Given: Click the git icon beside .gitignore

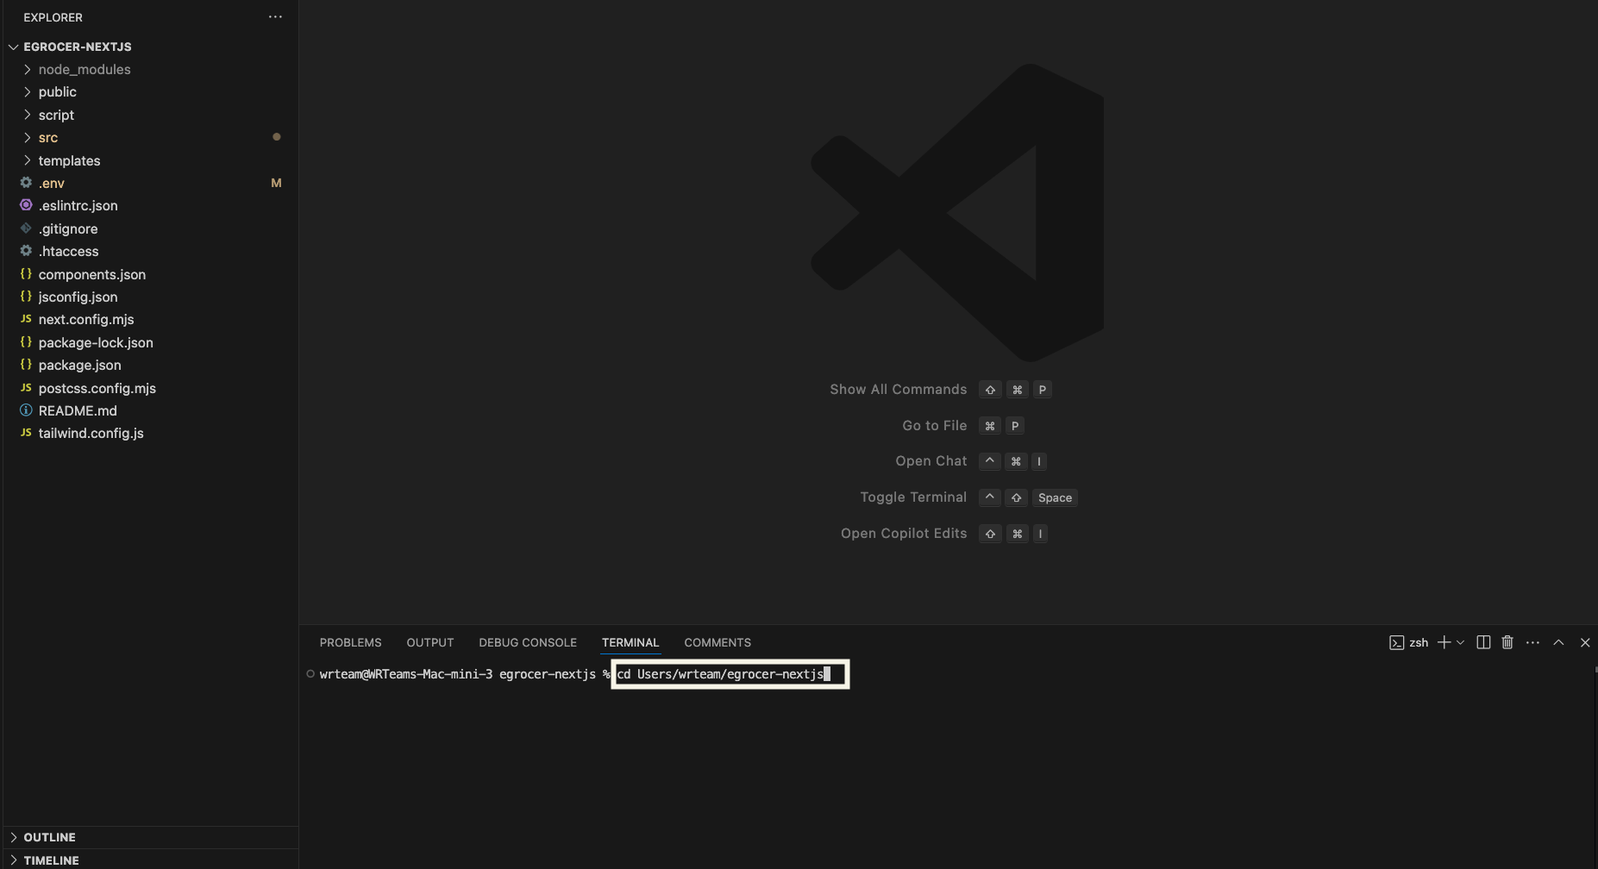Looking at the screenshot, I should (x=26, y=228).
